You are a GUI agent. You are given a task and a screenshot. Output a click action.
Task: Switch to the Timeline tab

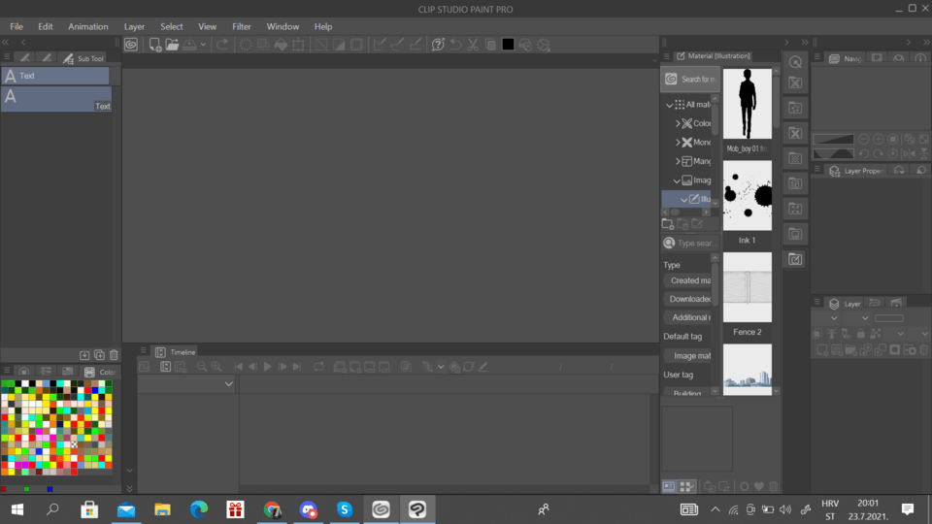(x=176, y=352)
